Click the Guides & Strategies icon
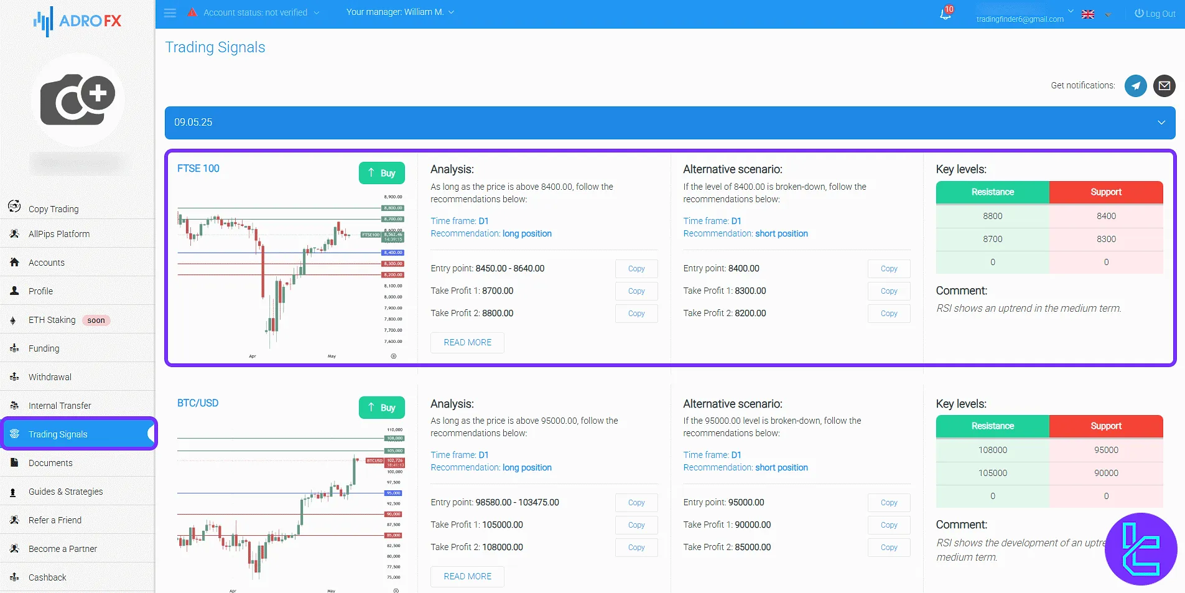 [13, 492]
